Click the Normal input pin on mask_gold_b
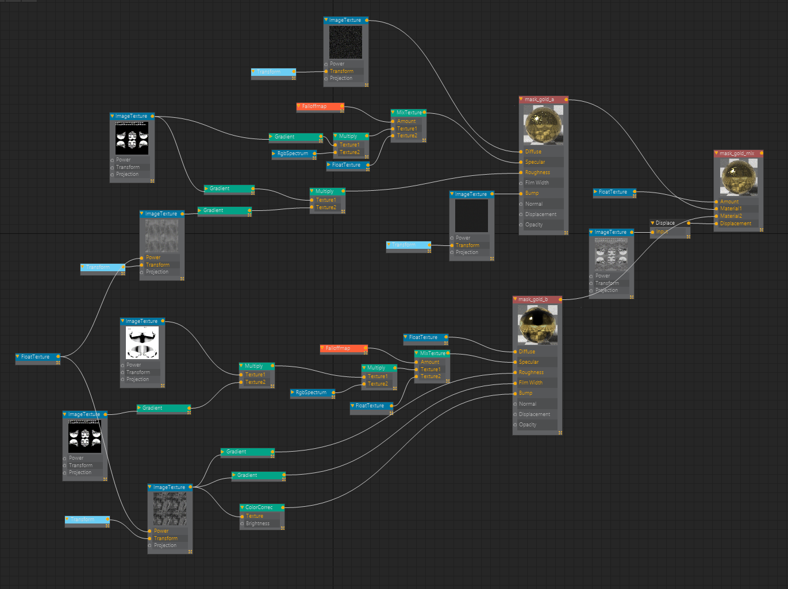The height and width of the screenshot is (589, 788). point(515,404)
